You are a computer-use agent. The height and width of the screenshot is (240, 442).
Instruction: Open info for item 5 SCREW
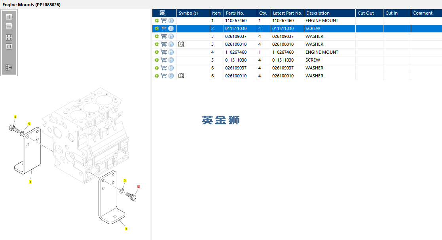(x=171, y=60)
